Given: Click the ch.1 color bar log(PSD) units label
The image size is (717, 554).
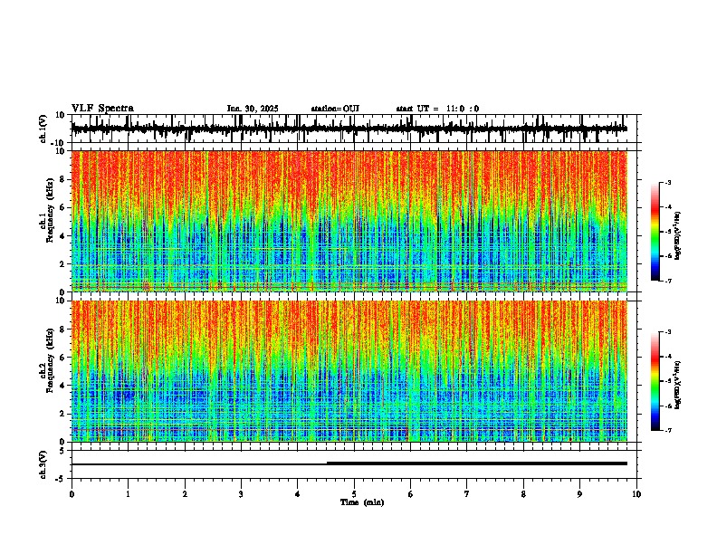Looking at the screenshot, I should coord(678,236).
